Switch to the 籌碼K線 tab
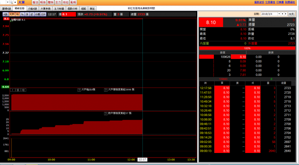This screenshot has height=165, width=299. click(7, 9)
